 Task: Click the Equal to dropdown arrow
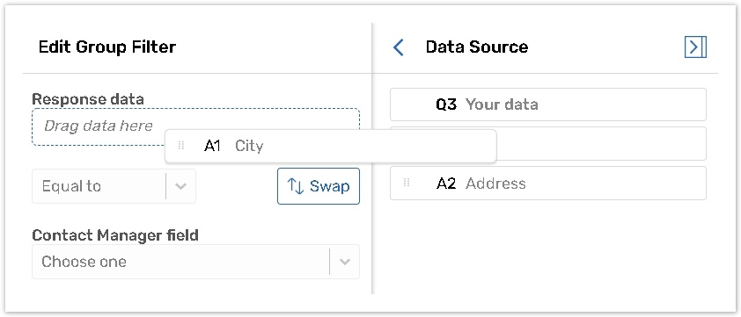(180, 186)
